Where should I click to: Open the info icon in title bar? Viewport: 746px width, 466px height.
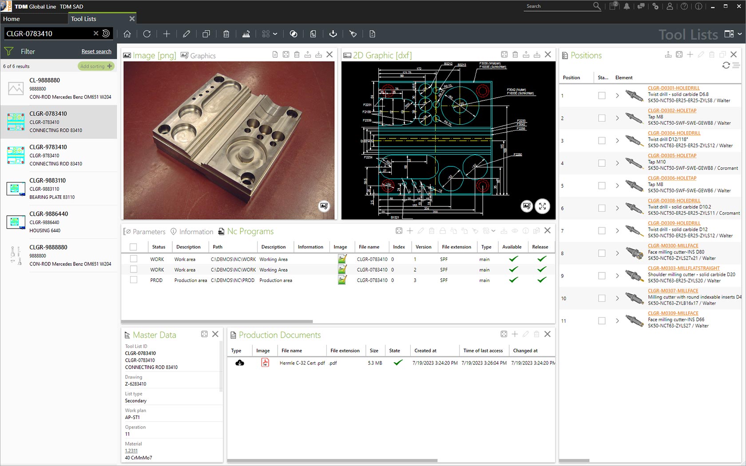pos(698,6)
